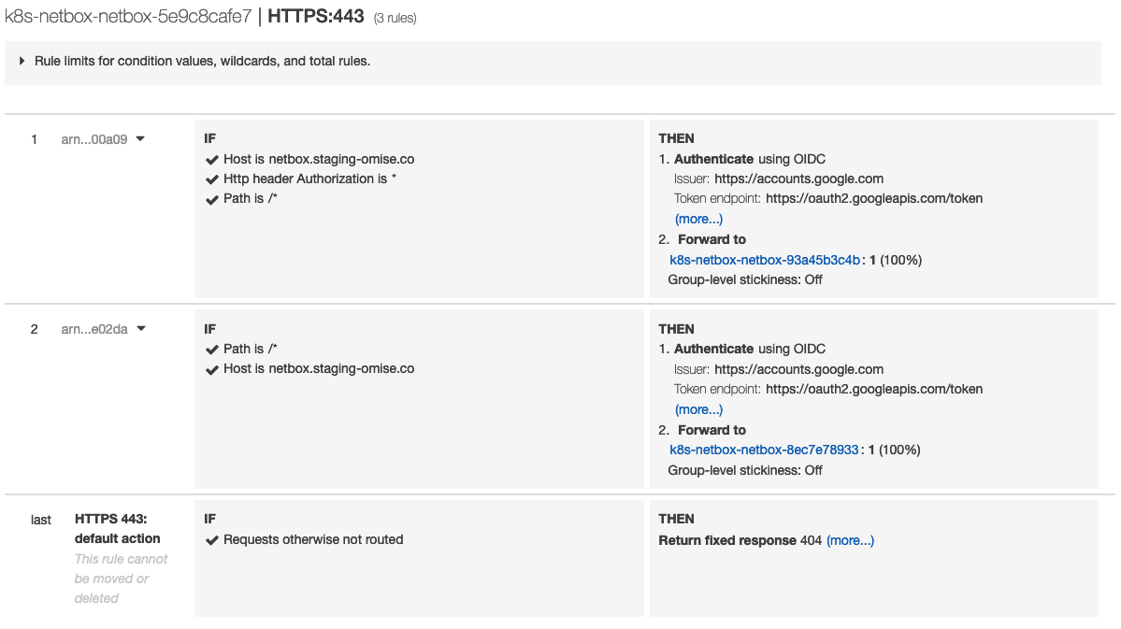Click checkmark beside Http header Authorization condition
The height and width of the screenshot is (629, 1121).
pos(211,179)
